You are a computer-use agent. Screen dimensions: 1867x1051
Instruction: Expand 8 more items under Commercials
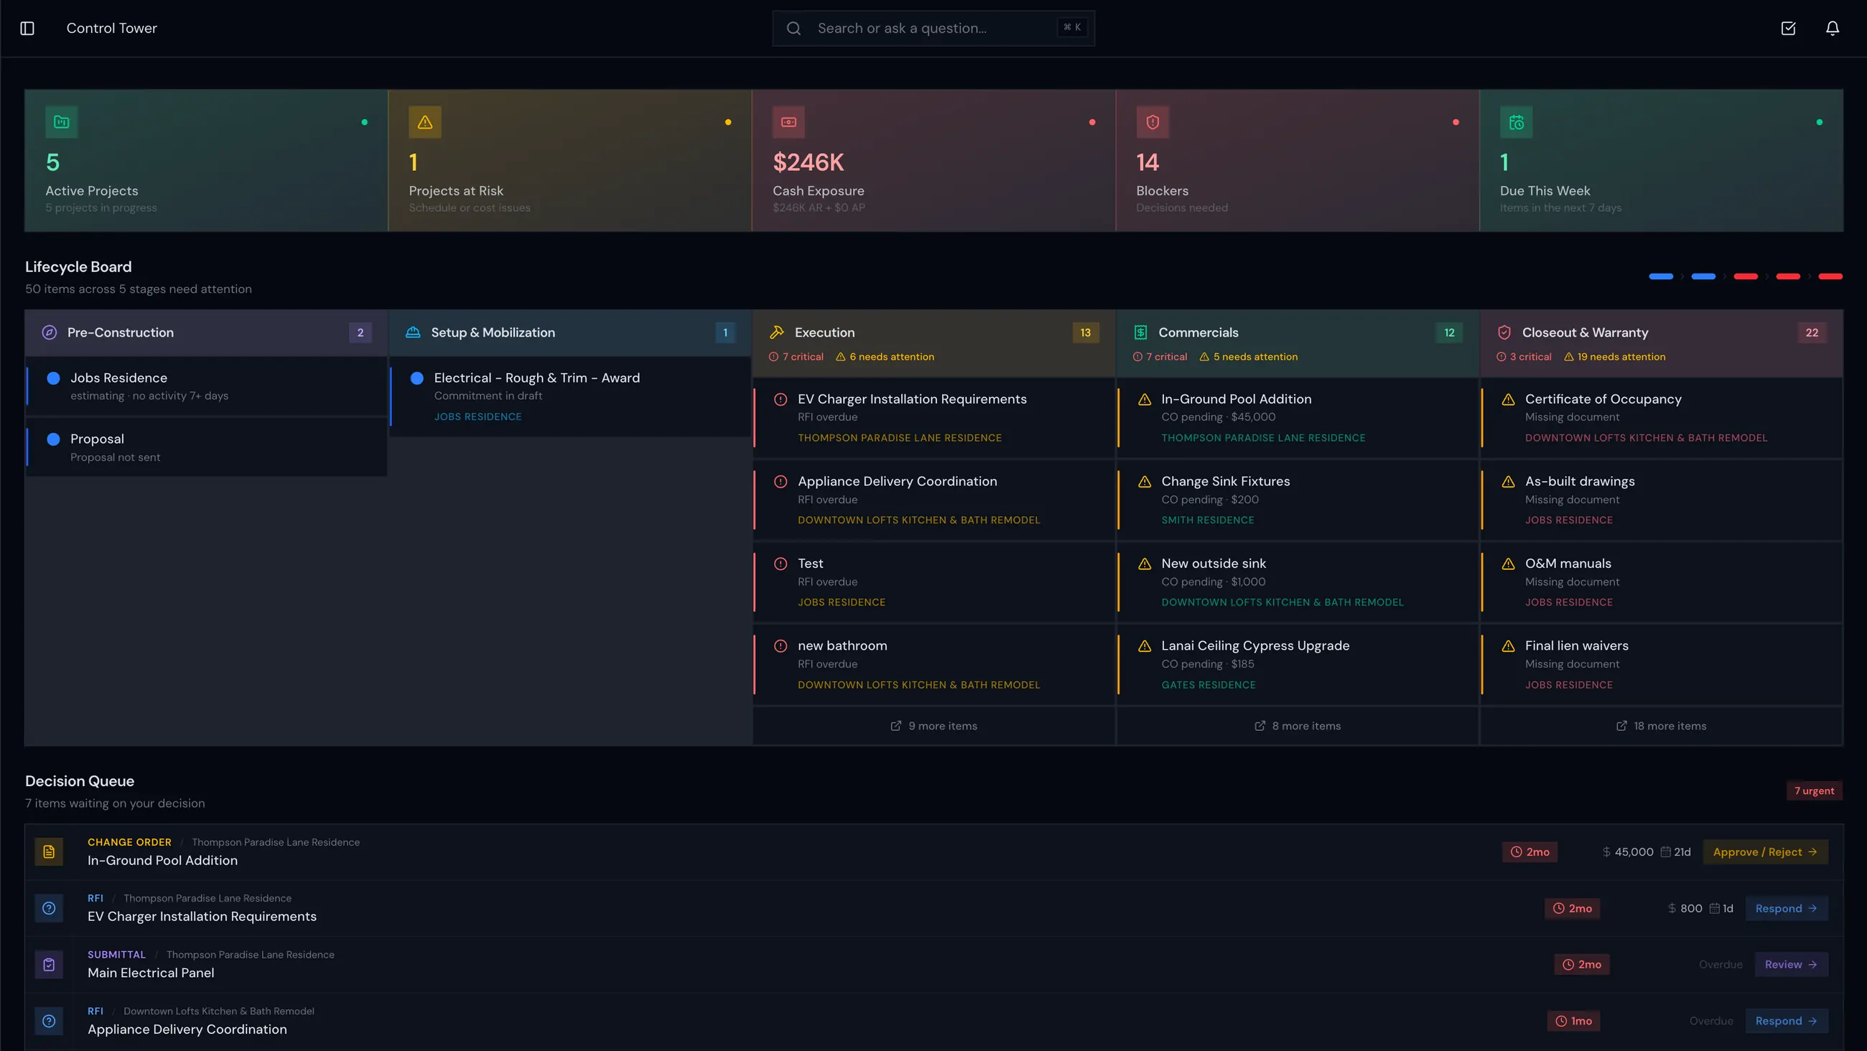tap(1298, 726)
